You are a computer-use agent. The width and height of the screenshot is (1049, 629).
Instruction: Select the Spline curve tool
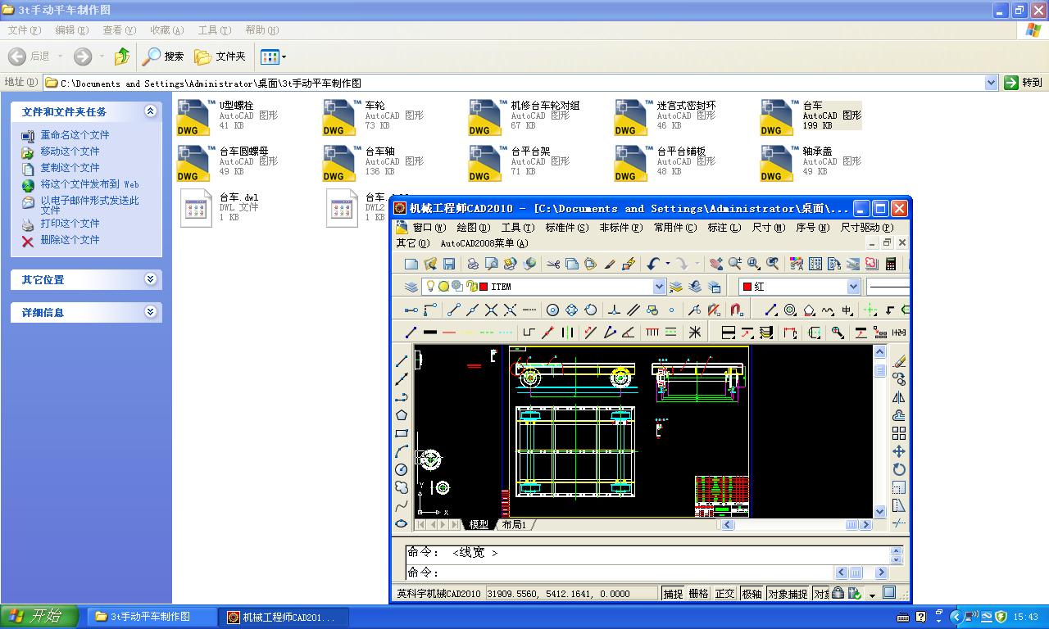tap(402, 505)
